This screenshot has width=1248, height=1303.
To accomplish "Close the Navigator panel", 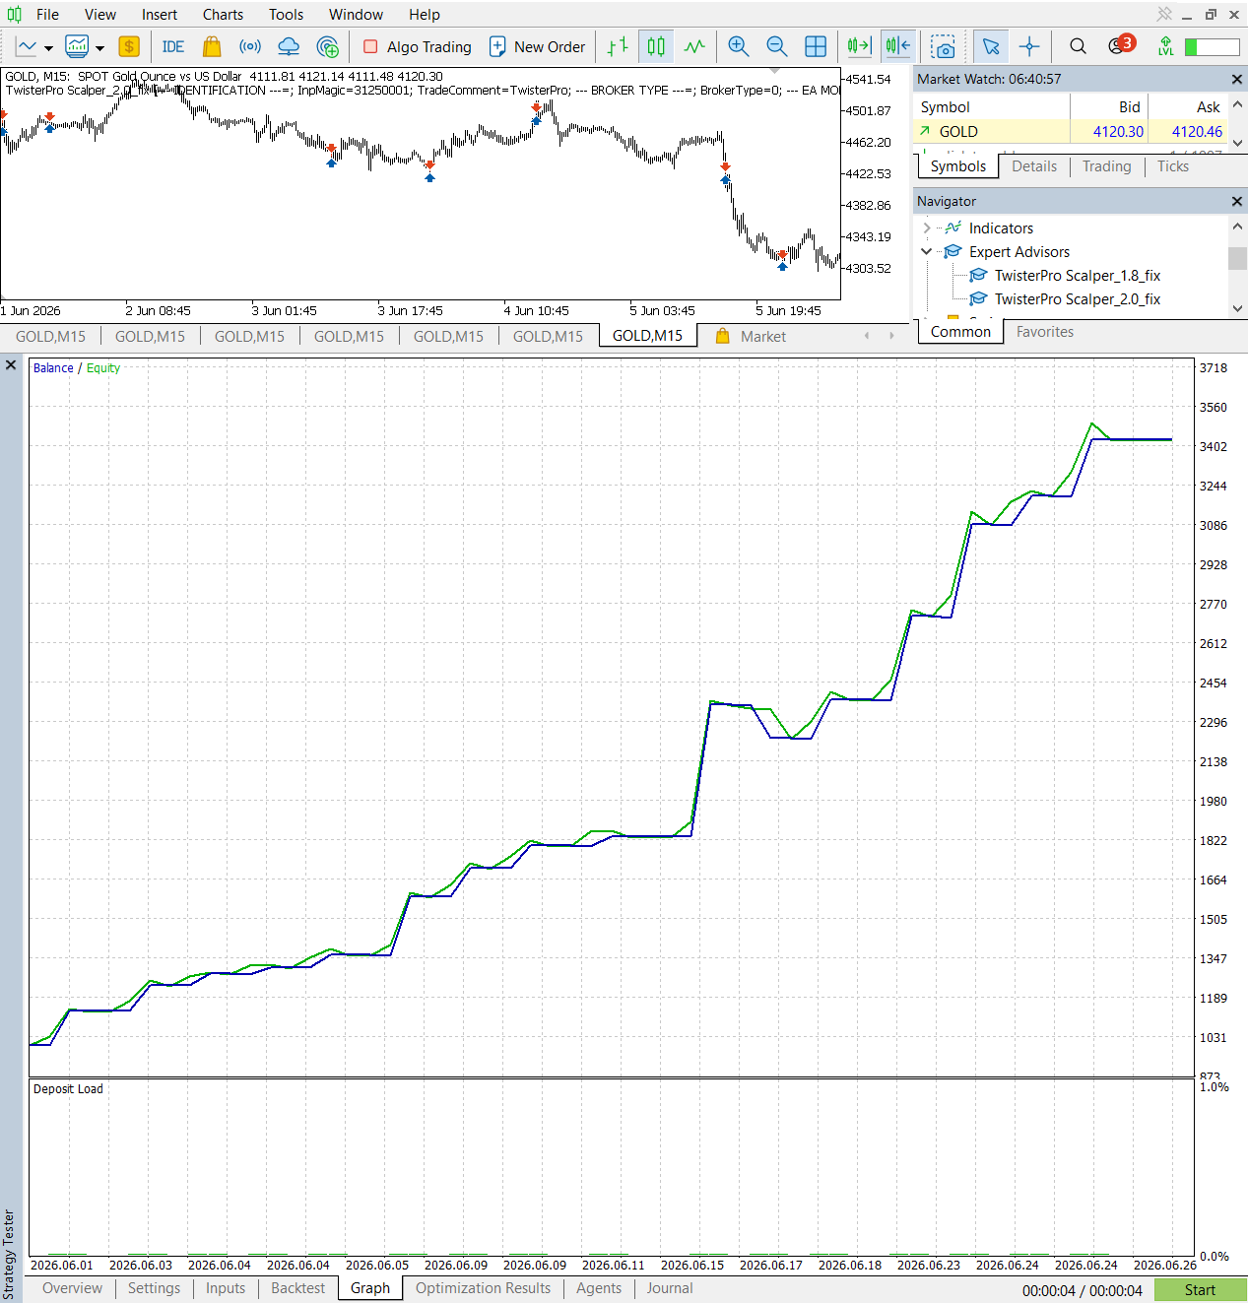I will [1237, 201].
